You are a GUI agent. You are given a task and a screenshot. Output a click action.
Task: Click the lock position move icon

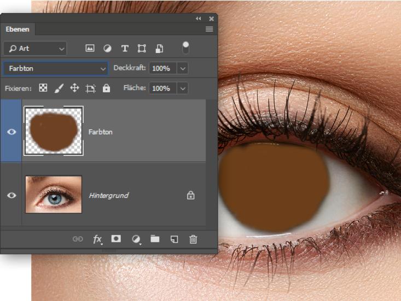75,88
